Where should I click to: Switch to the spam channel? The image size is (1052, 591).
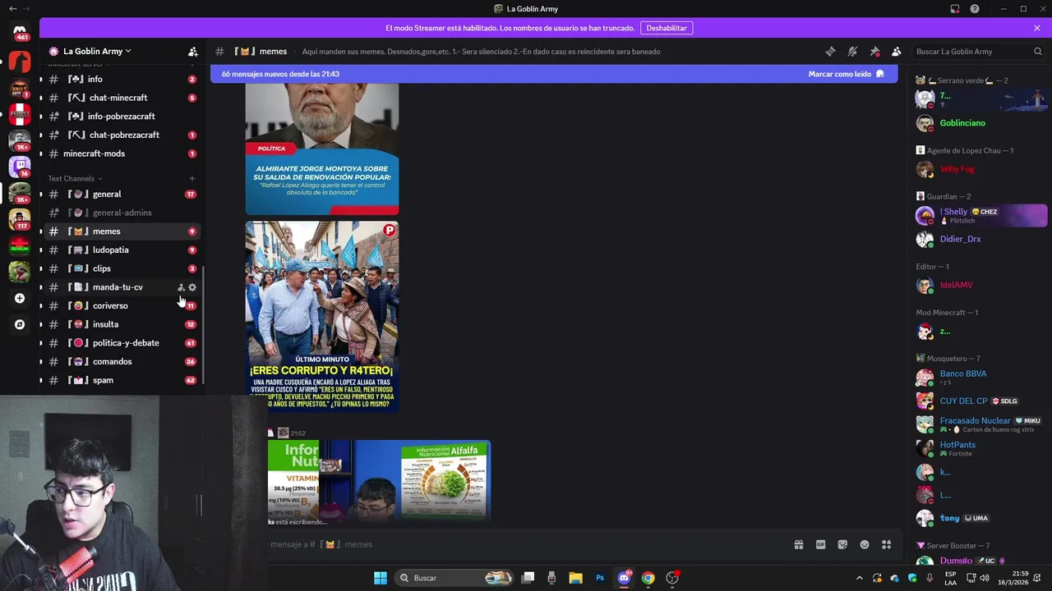tap(121, 380)
